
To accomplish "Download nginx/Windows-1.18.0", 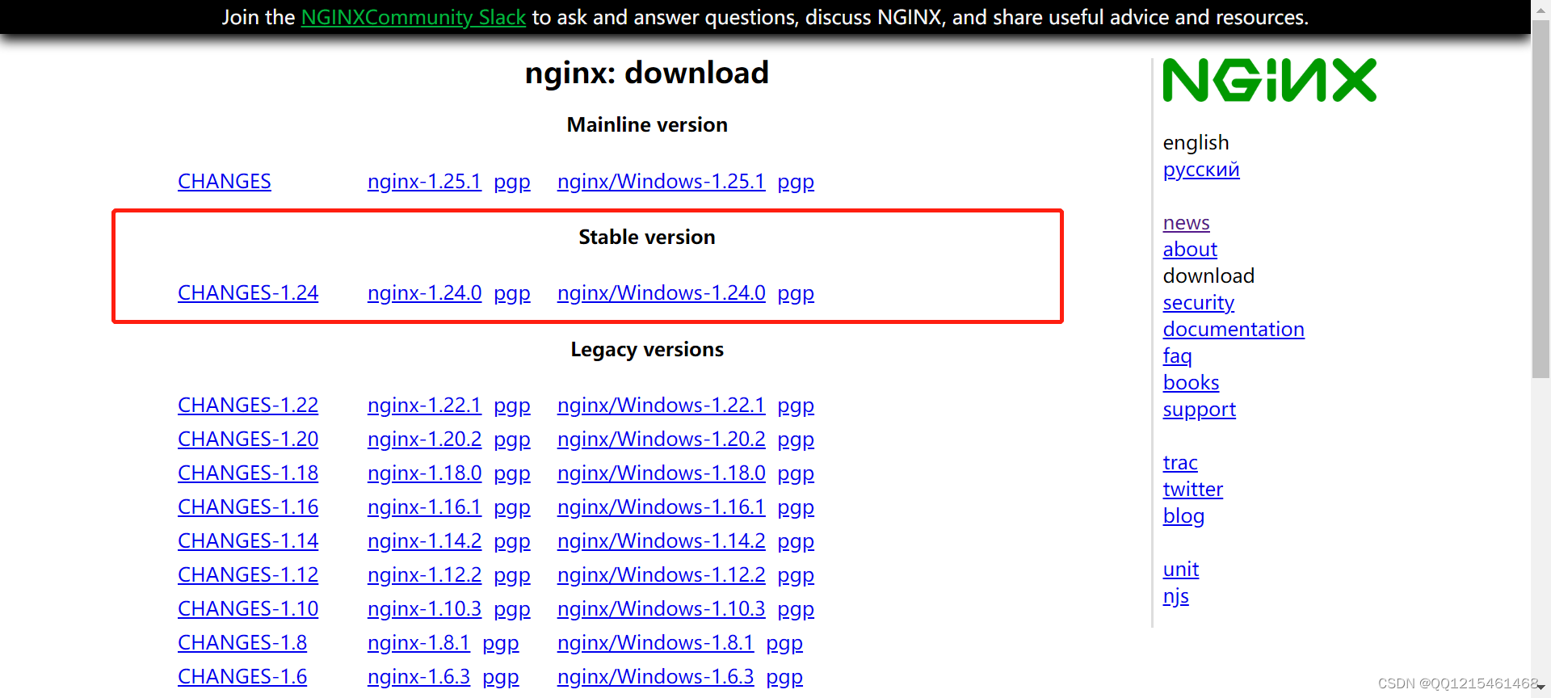I will tap(661, 473).
